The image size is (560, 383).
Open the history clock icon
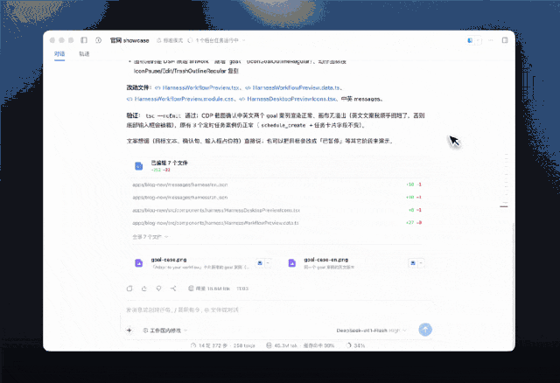click(99, 40)
